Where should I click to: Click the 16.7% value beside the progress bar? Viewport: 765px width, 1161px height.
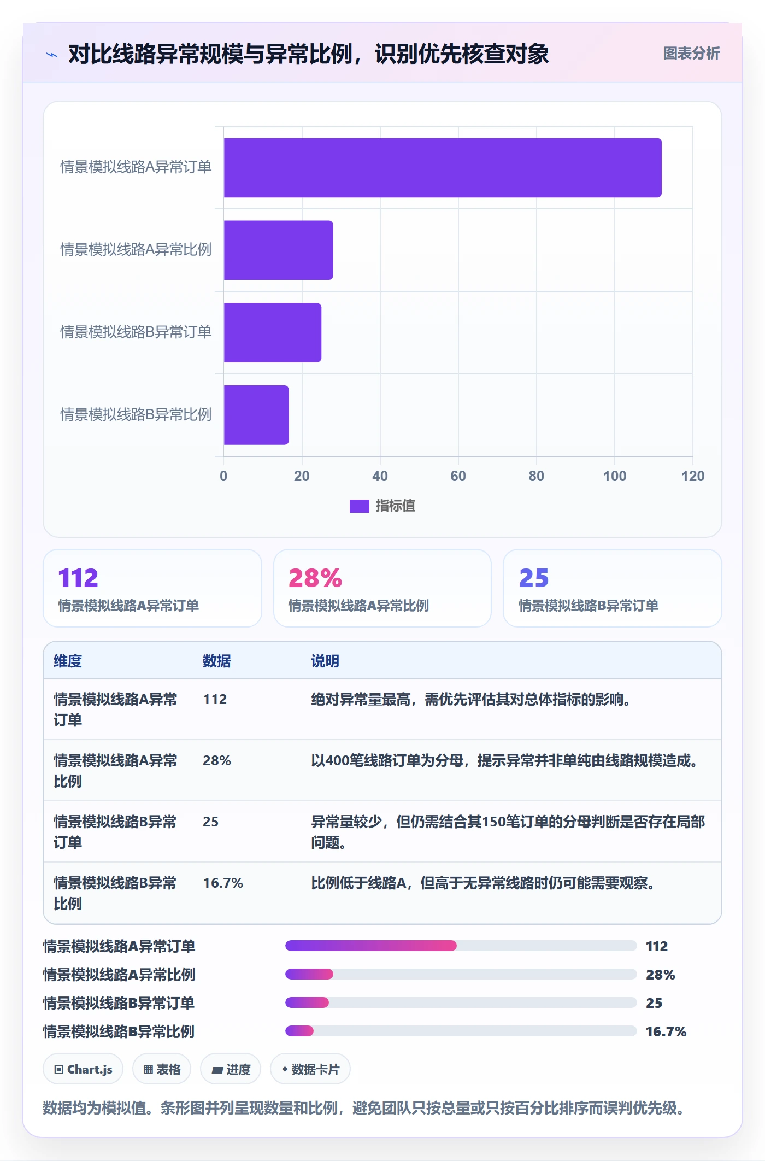pos(666,1031)
